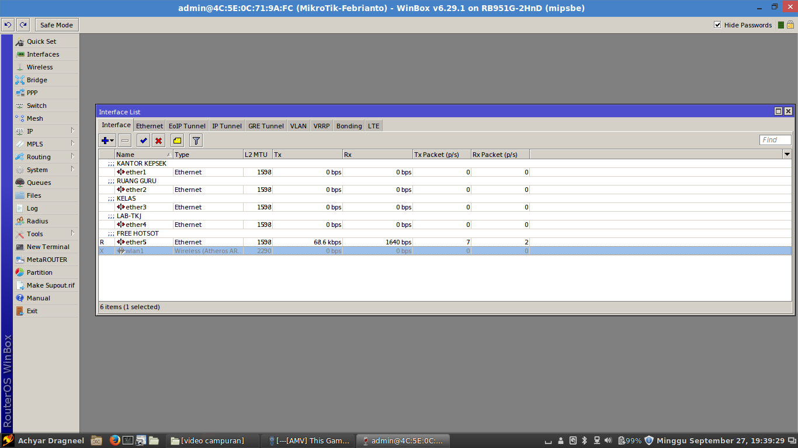Open Interfaces in sidebar
The image size is (798, 448).
coord(46,54)
